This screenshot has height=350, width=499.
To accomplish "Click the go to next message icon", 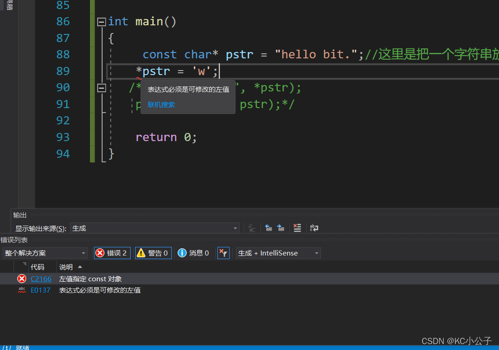I will 281,228.
